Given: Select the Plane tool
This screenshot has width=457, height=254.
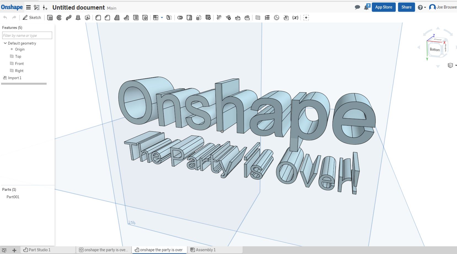Looking at the screenshot, I should point(258,18).
